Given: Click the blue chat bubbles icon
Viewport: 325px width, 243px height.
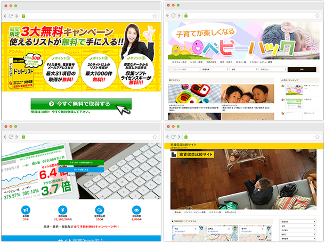Looking at the screenshot, I should click(x=100, y=210).
